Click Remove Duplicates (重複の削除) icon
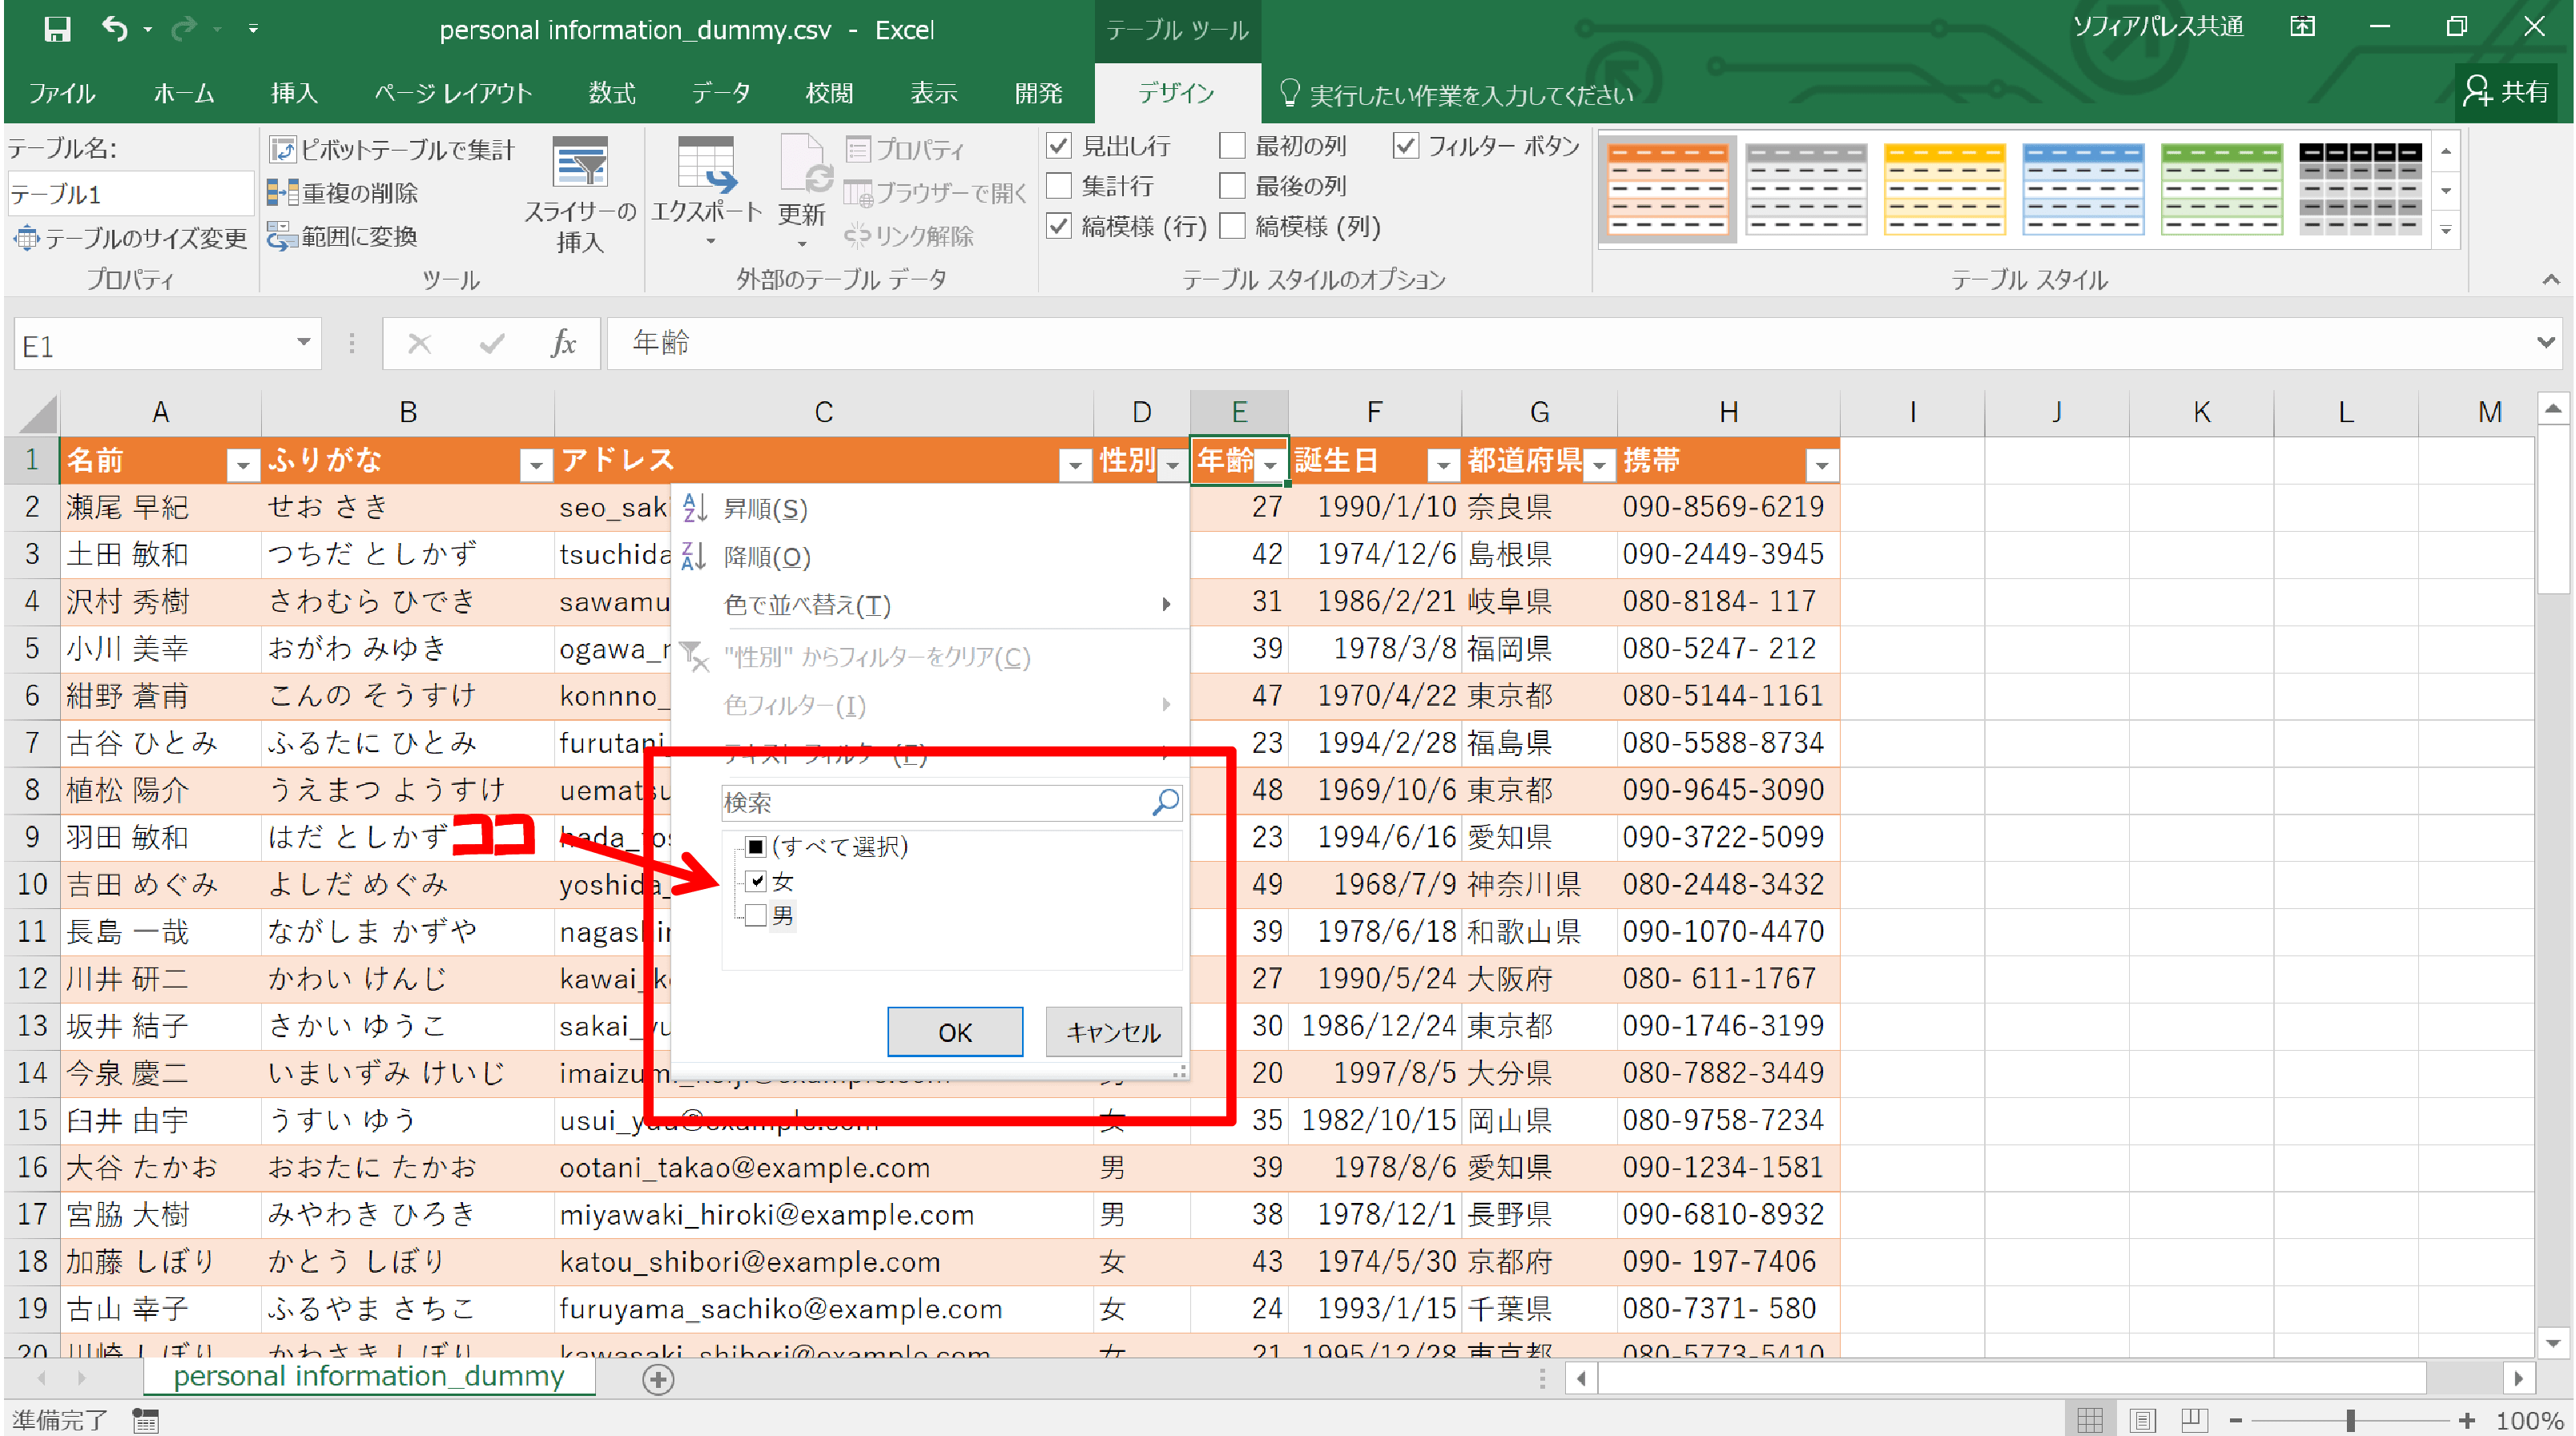 283,193
